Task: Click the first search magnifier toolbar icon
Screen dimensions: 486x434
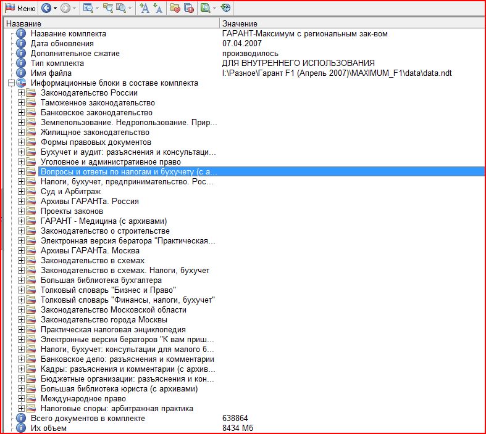Action: (88, 9)
